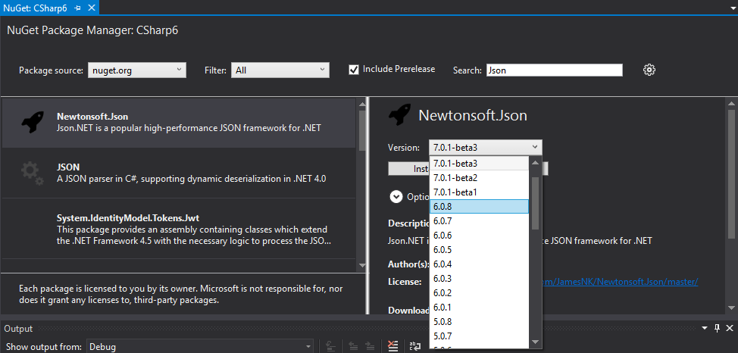Select version 7.0.1-beta1
738x353 pixels.
click(479, 192)
